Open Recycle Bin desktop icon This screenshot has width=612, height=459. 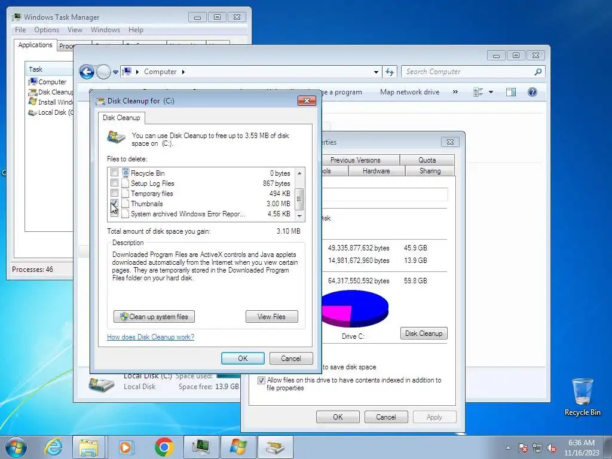coord(582,397)
